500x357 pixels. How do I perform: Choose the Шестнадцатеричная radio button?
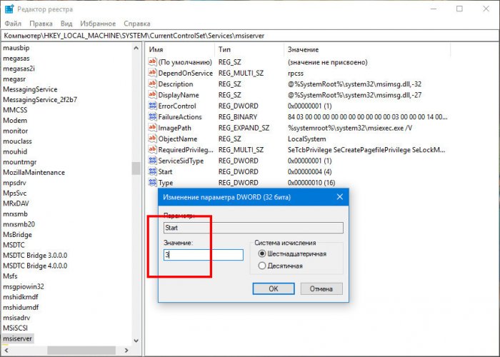262,253
